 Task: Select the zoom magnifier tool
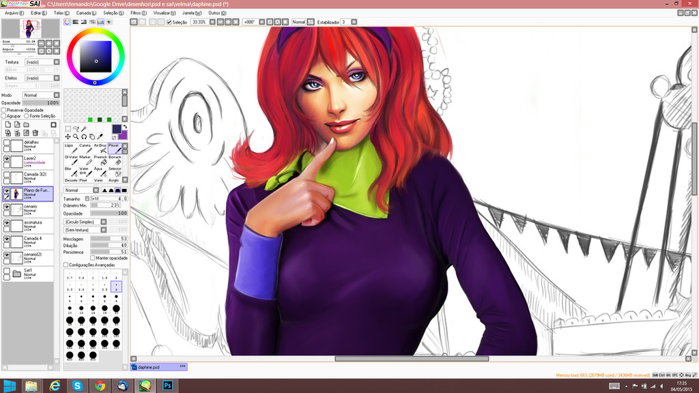coord(76,136)
